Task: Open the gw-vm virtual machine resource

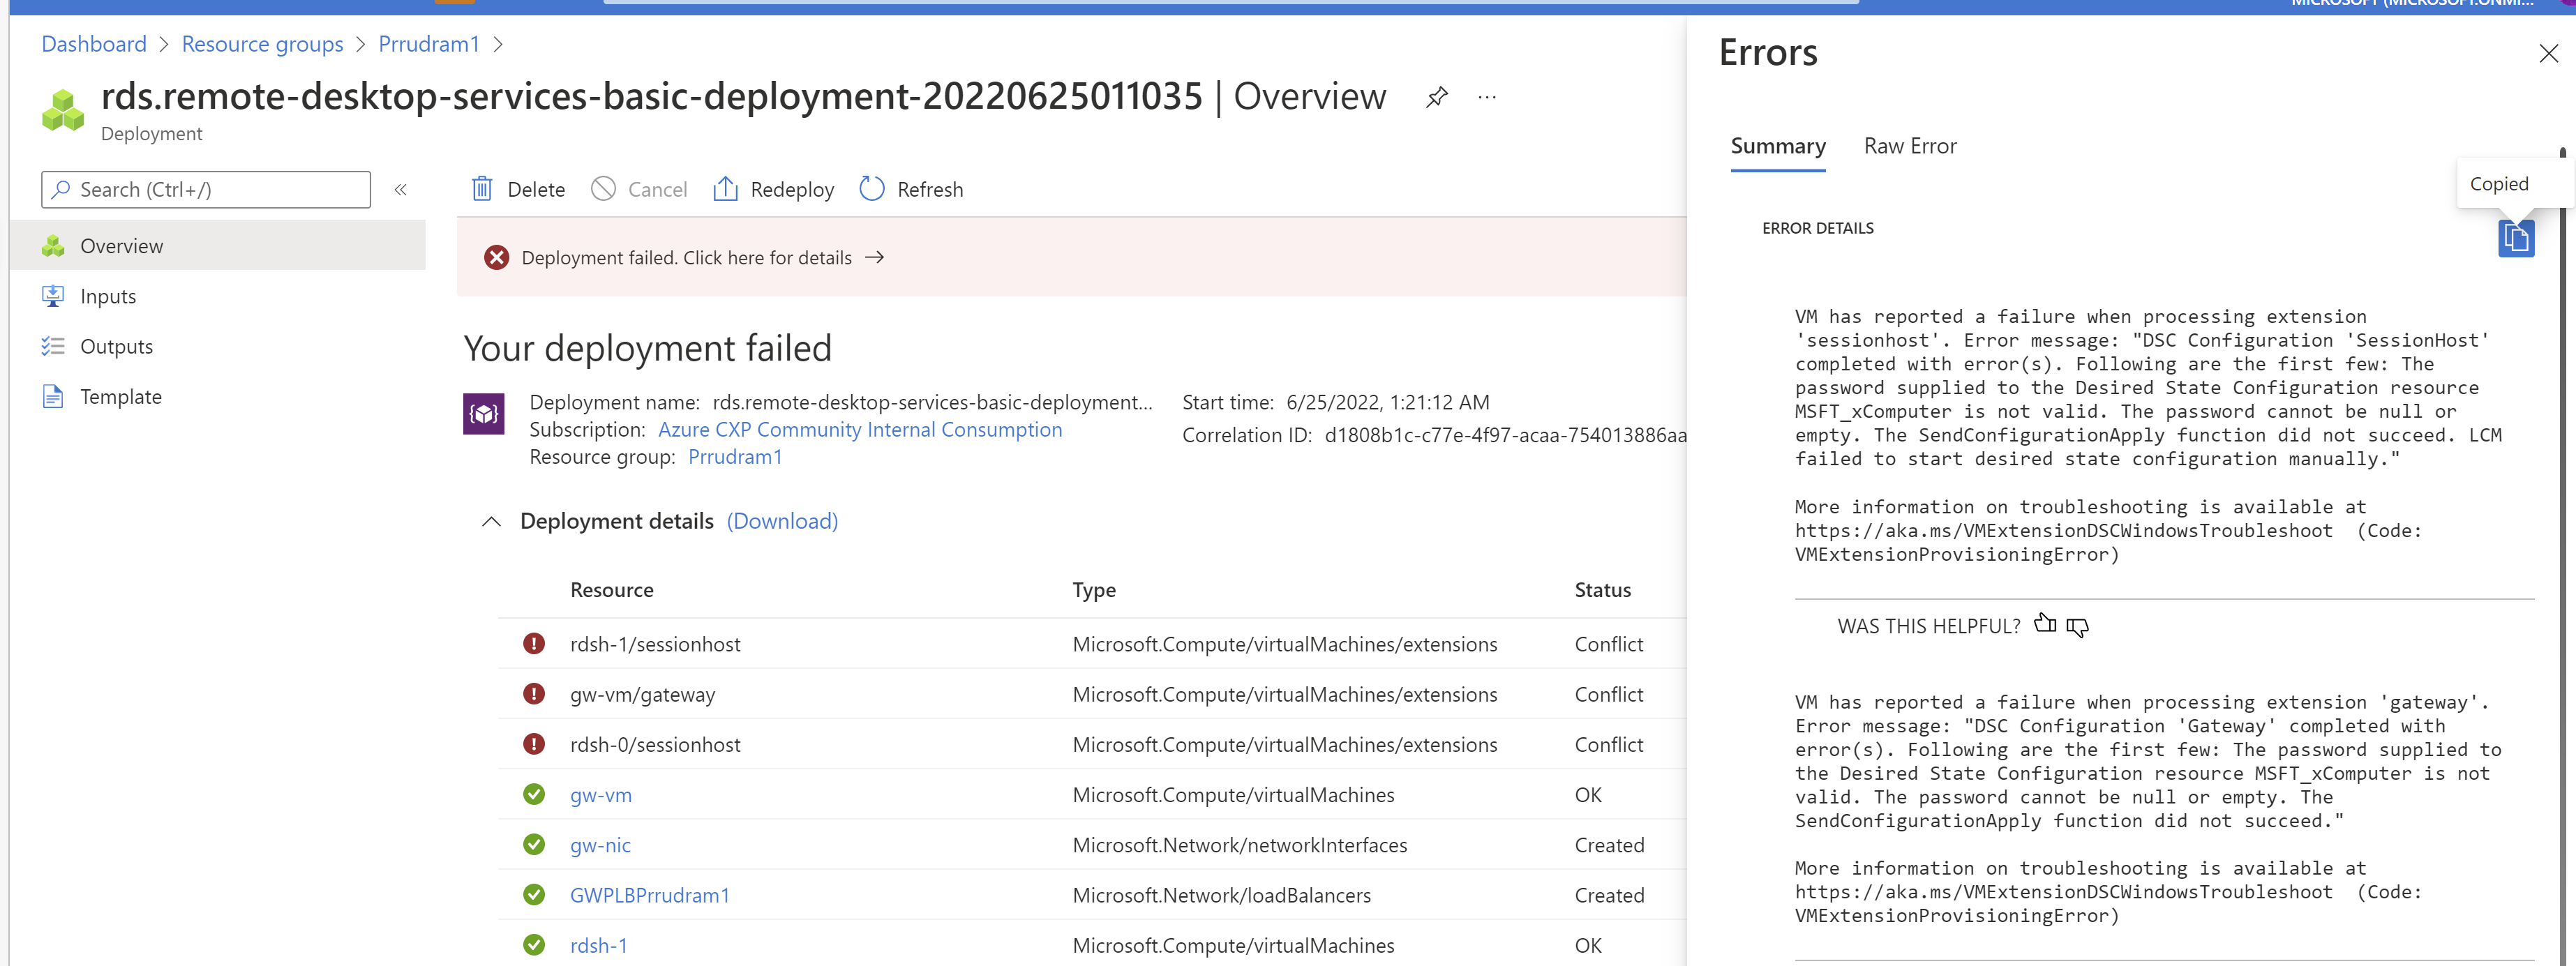Action: click(x=600, y=794)
